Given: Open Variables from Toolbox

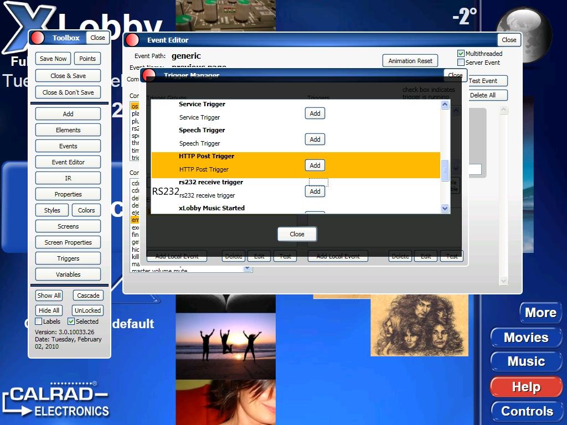Looking at the screenshot, I should pyautogui.click(x=68, y=274).
